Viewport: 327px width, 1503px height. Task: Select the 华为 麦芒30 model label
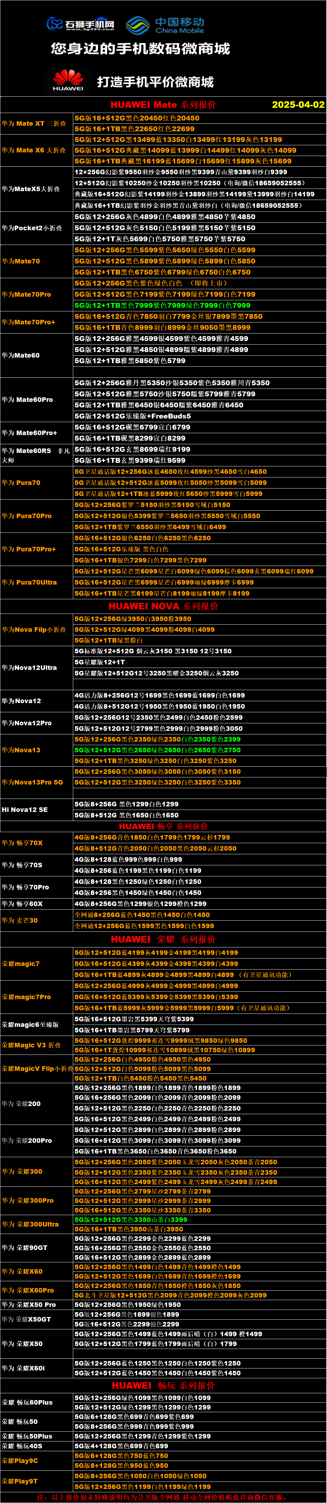pyautogui.click(x=20, y=921)
